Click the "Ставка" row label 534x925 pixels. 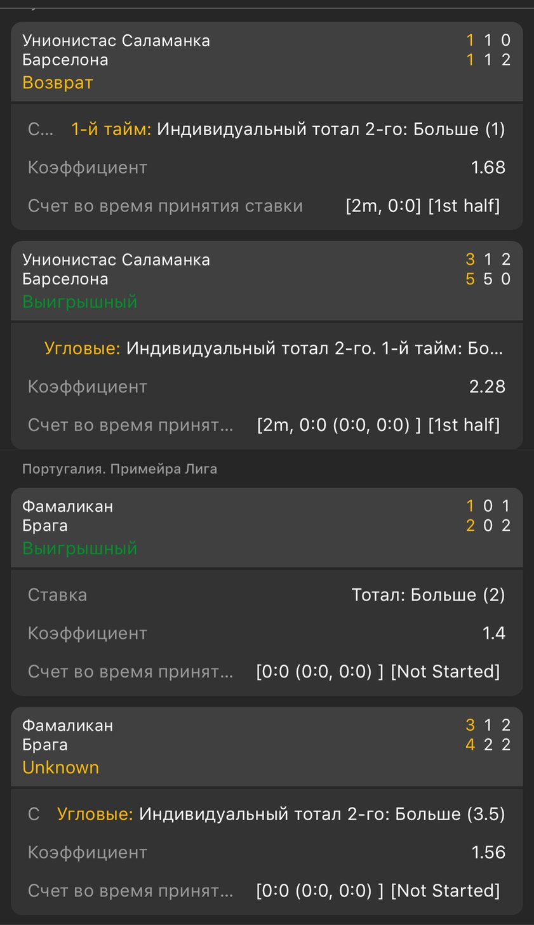tap(57, 595)
